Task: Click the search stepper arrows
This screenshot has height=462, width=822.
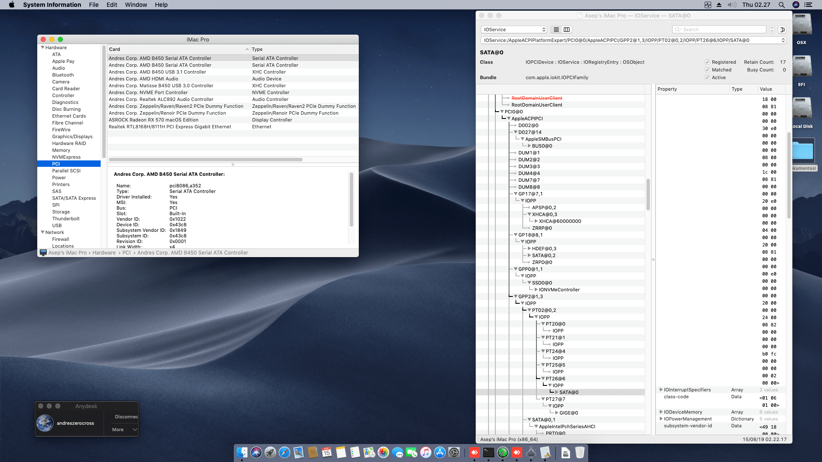Action: [772, 30]
